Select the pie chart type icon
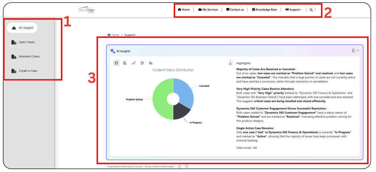This screenshot has height=172, width=376. [142, 63]
